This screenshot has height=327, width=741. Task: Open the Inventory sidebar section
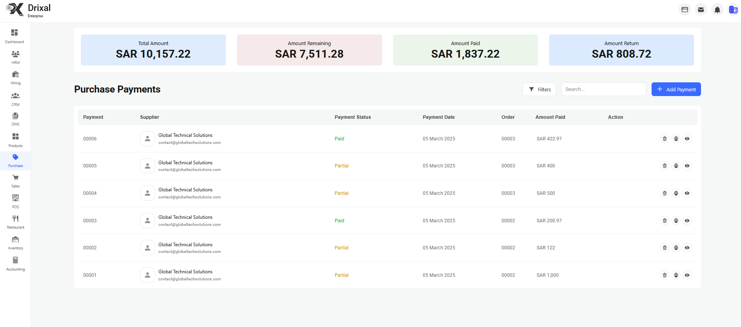(x=15, y=243)
